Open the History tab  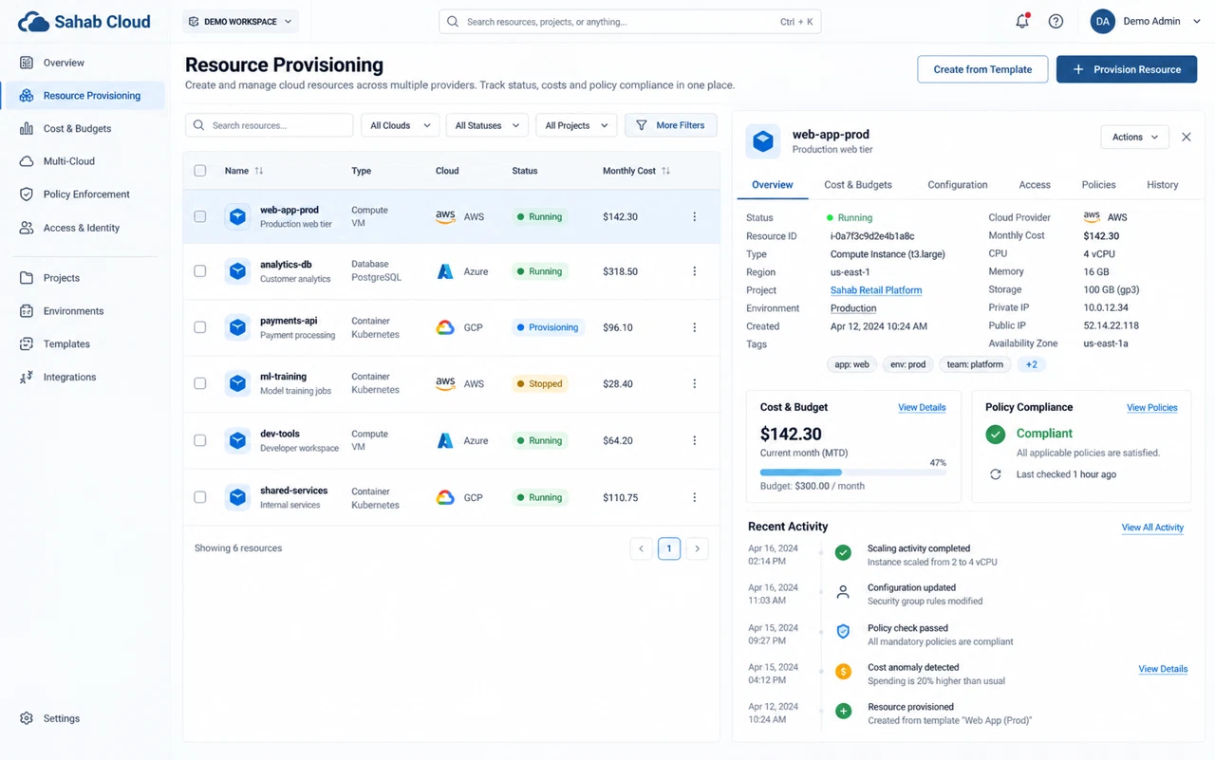tap(1162, 185)
